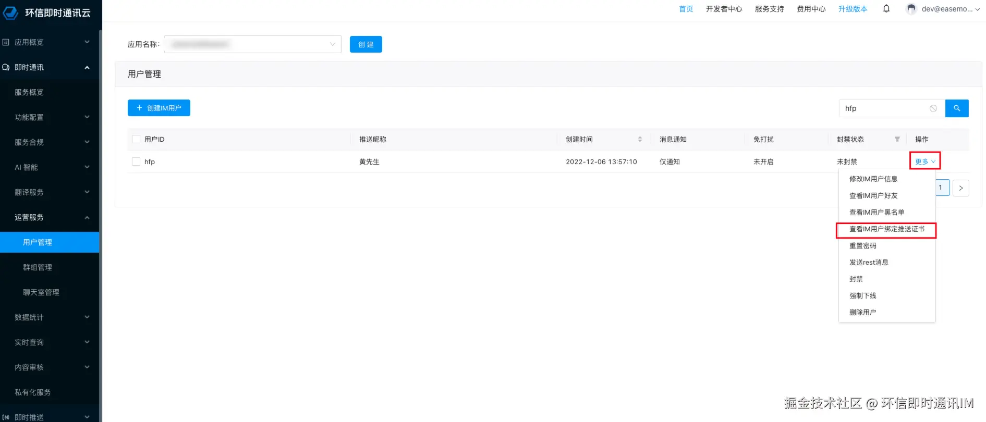Sort by 创建时间 column arrows
The width and height of the screenshot is (986, 422).
point(640,139)
